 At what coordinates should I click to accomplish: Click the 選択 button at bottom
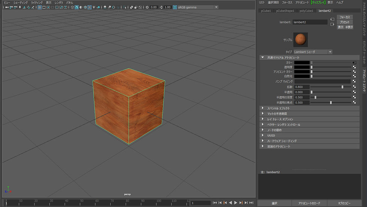[275, 203]
